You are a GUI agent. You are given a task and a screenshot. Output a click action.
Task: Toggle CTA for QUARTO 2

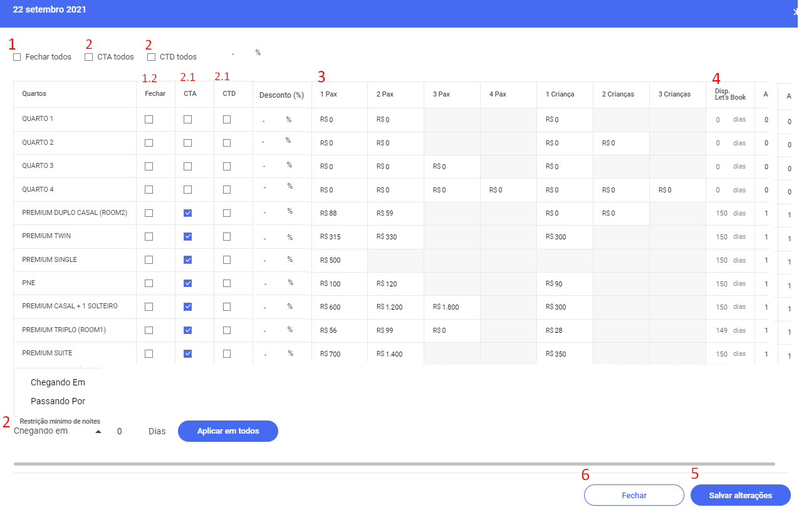[x=188, y=143]
